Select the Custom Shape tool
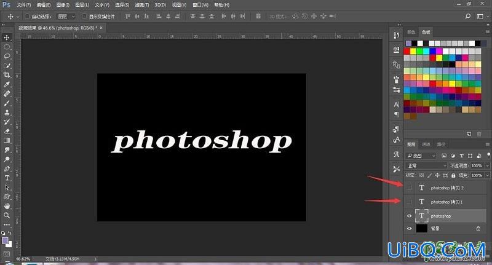This screenshot has height=265, width=492. pos(7,197)
